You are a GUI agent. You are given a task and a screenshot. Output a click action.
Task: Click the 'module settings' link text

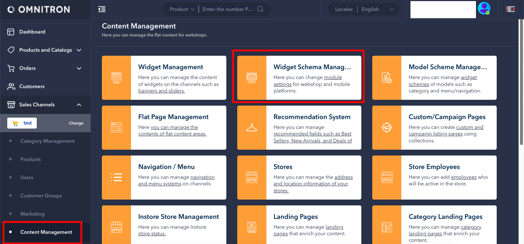click(x=307, y=80)
